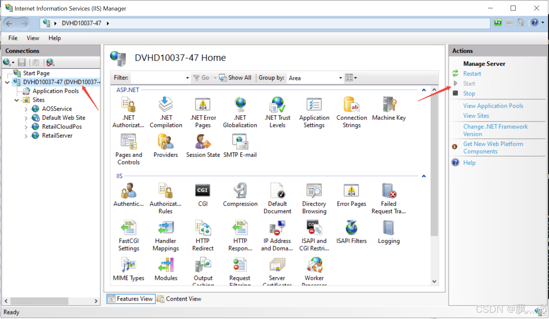Viewport: 549px width, 319px height.
Task: Click Restart in Manage Server actions
Action: coord(472,74)
